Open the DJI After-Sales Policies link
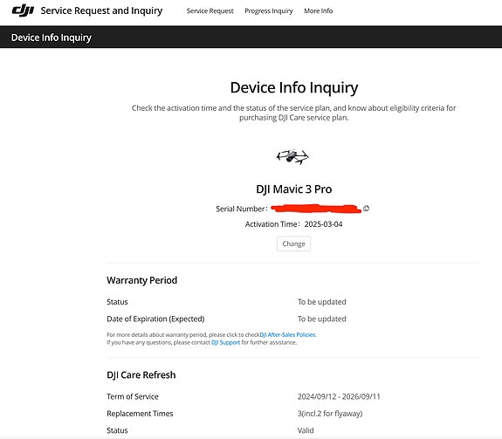502x439 pixels. [x=287, y=334]
